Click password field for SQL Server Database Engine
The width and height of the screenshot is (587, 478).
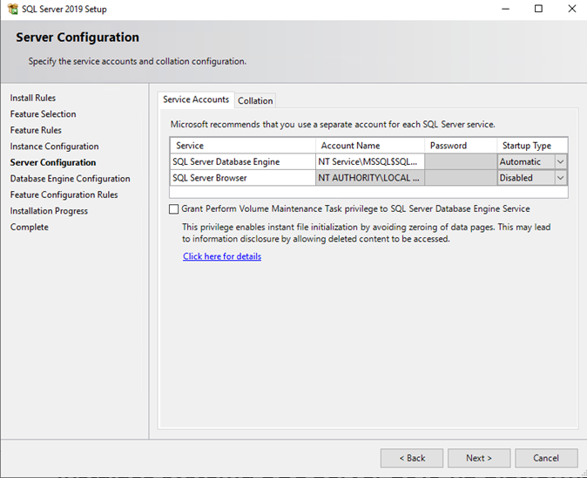point(461,162)
